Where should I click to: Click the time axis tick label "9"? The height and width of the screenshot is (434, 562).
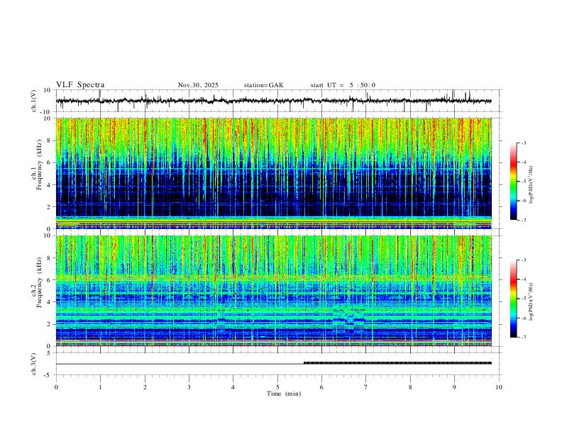tap(454, 387)
